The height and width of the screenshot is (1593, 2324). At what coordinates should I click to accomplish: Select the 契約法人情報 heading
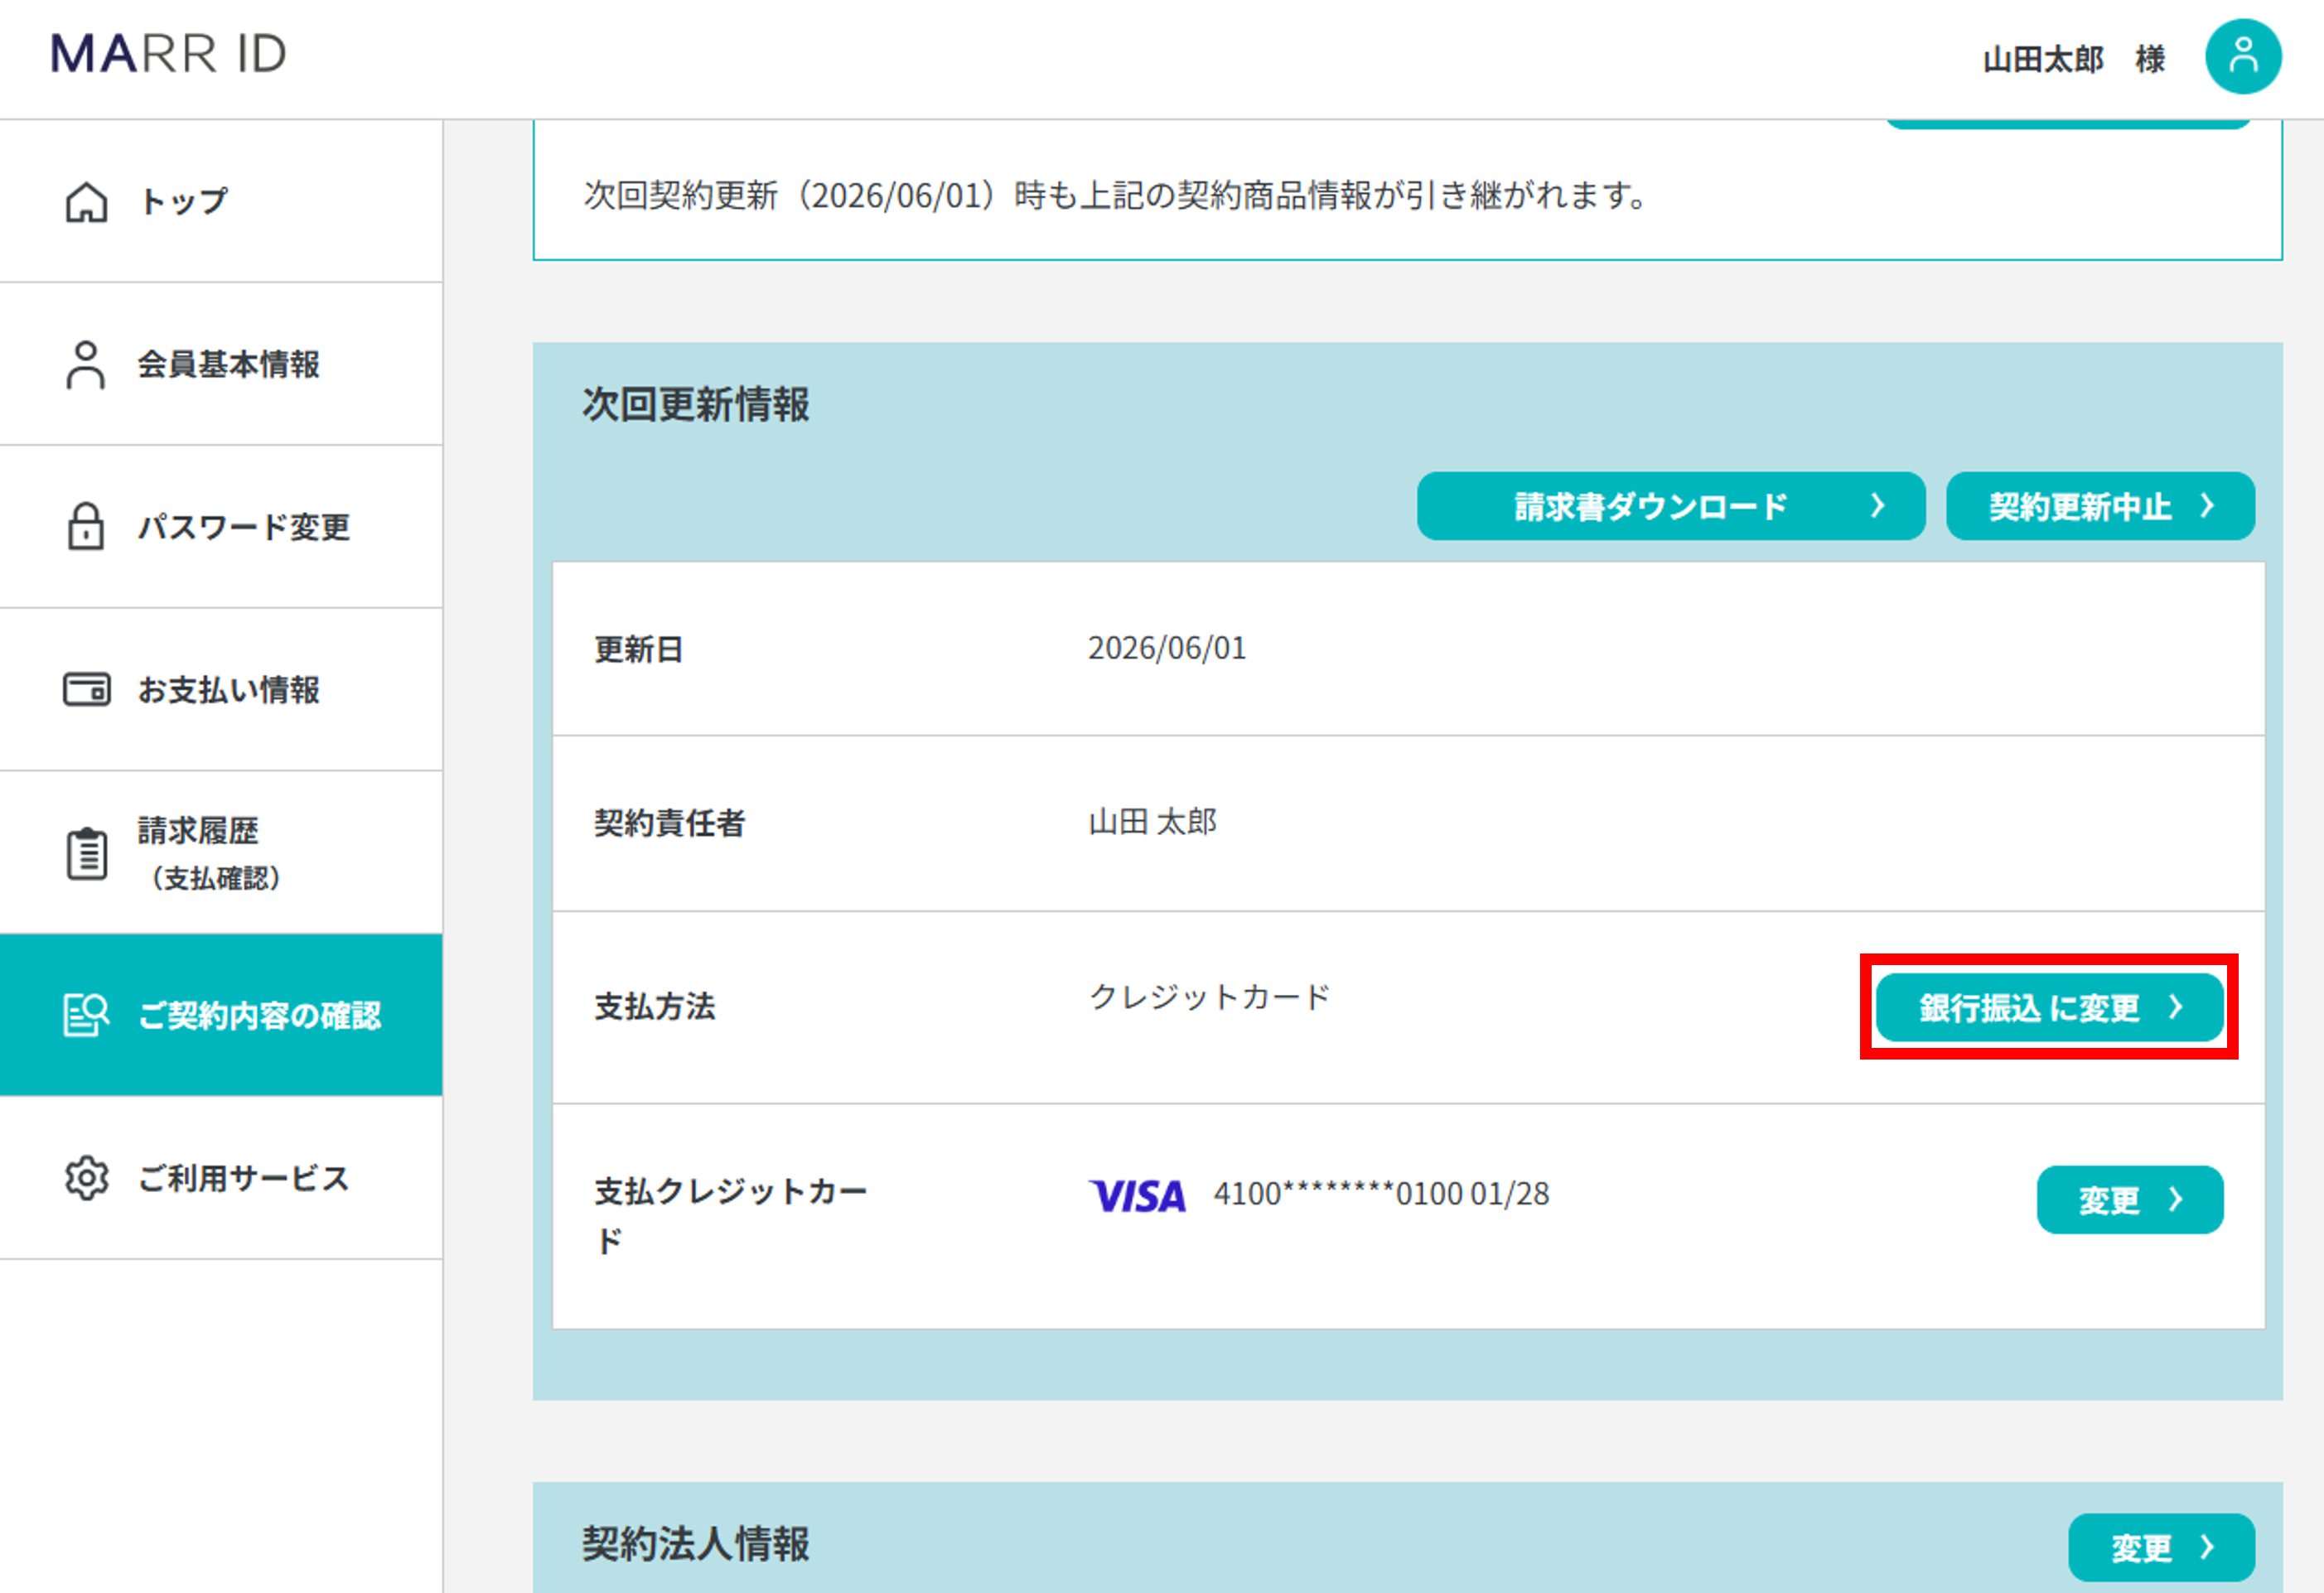click(x=696, y=1545)
